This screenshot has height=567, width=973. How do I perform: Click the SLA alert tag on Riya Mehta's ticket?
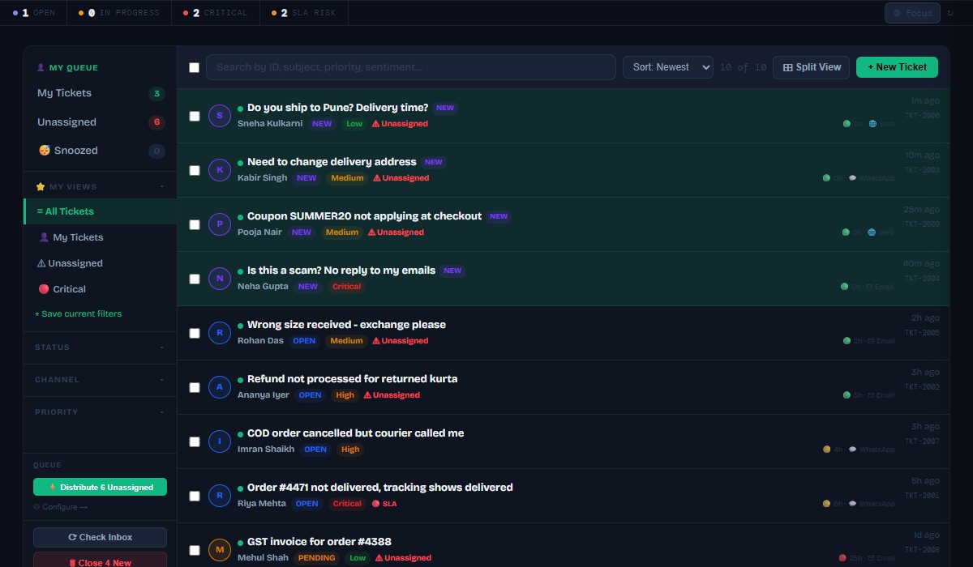[x=384, y=504]
